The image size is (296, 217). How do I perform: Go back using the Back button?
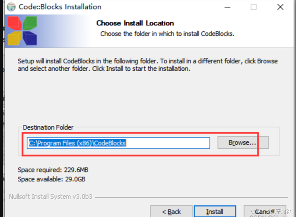(x=172, y=211)
